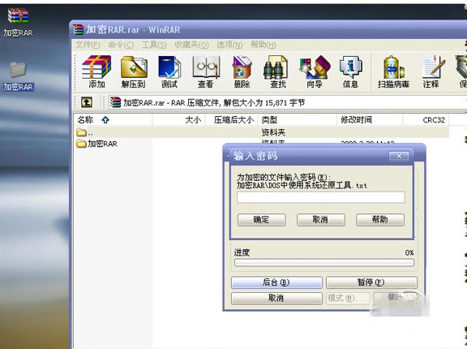467x349 pixels.
Task: Open the 工具(S) menu
Action: (x=154, y=45)
